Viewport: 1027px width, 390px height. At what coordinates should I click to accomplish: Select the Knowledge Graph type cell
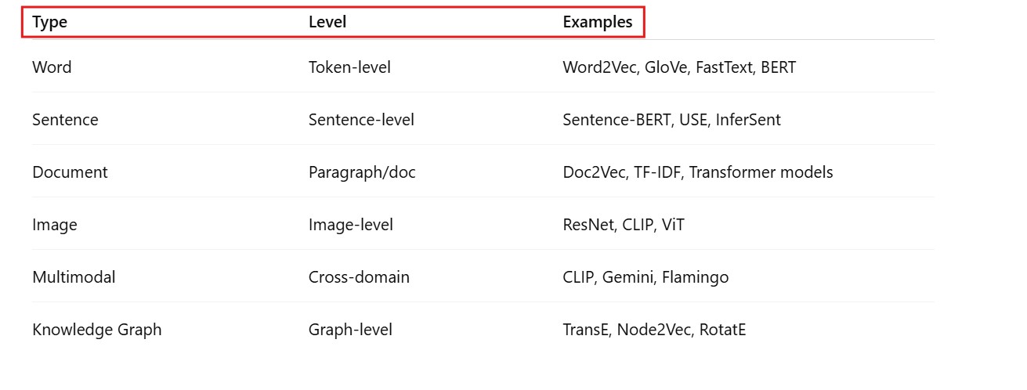coord(97,330)
